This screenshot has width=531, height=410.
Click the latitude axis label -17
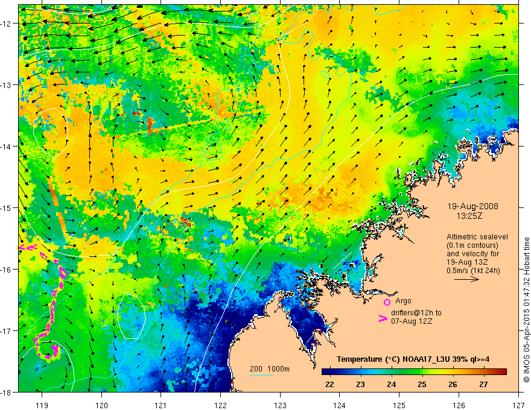click(x=7, y=330)
